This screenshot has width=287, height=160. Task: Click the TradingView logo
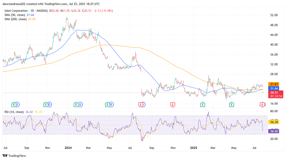click(x=15, y=155)
